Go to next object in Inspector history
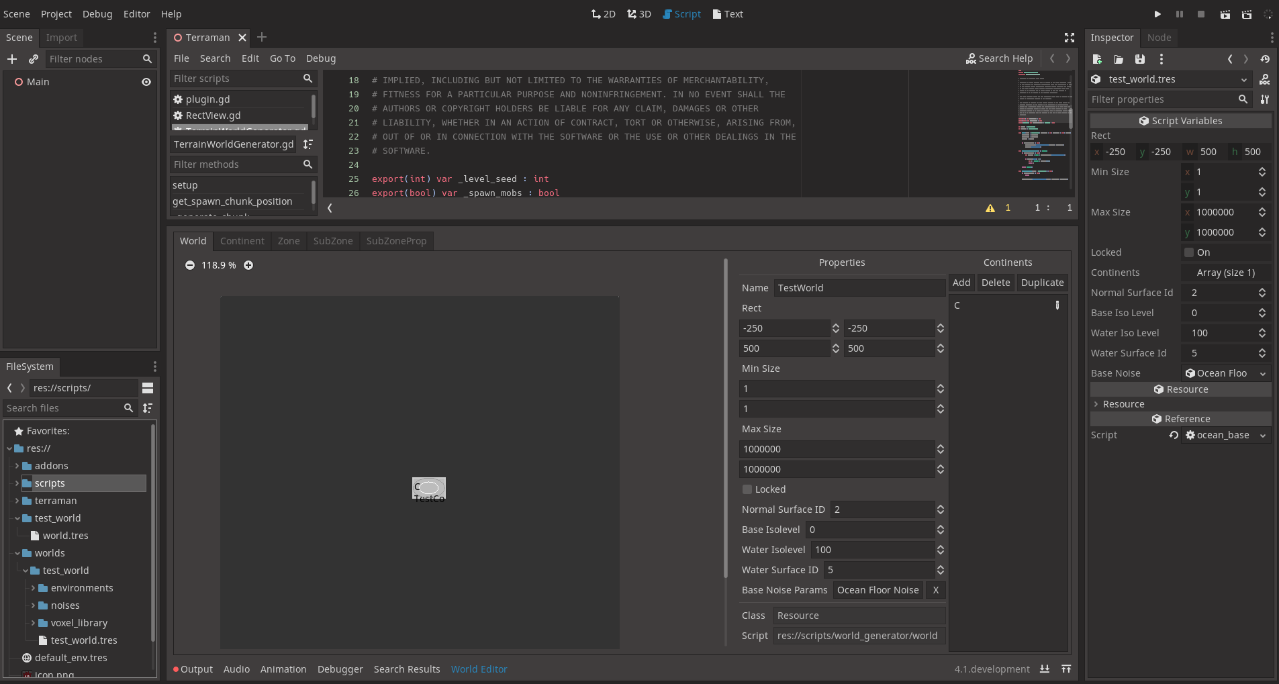 1246,59
